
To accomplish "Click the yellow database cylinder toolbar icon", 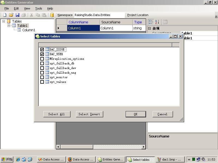I will 52,15.
